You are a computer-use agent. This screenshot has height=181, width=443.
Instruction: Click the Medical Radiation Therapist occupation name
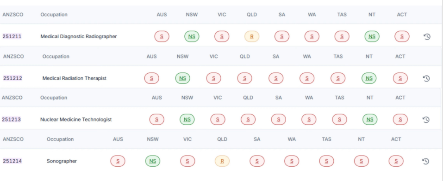75,78
